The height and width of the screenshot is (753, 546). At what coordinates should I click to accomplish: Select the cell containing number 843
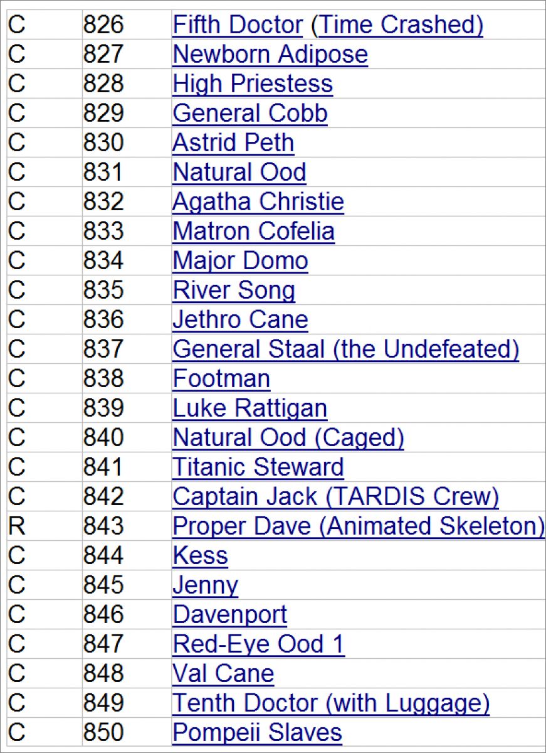click(x=103, y=526)
